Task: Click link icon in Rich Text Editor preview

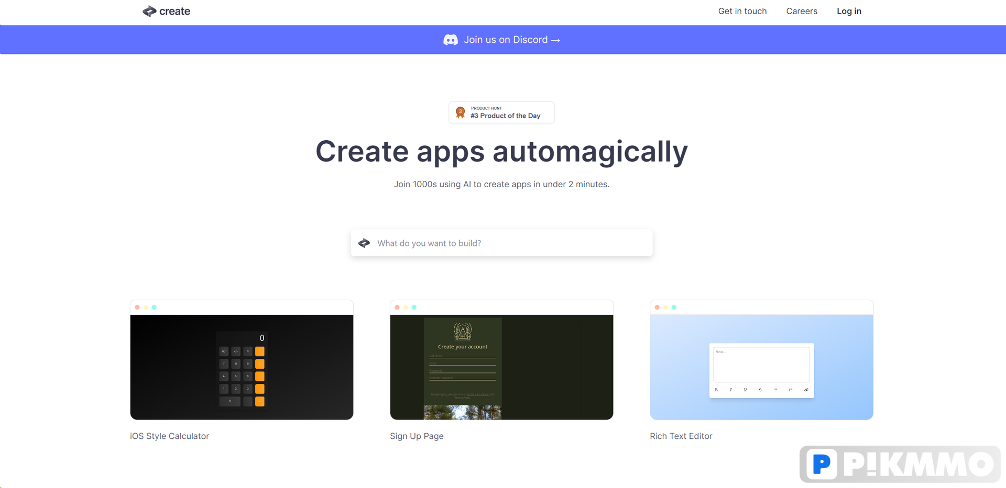Action: click(x=806, y=390)
